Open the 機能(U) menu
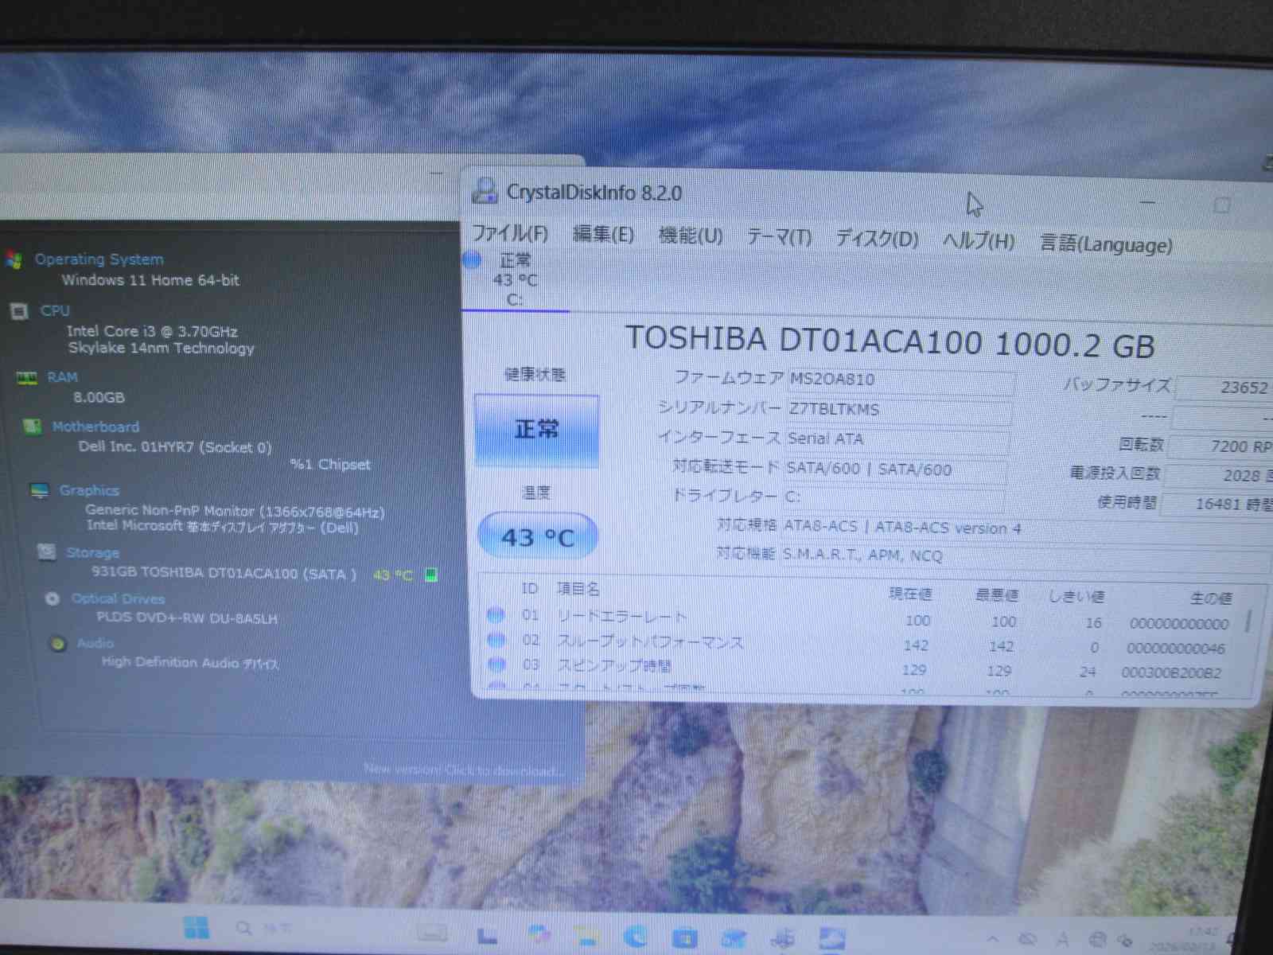Image resolution: width=1273 pixels, height=955 pixels. (x=690, y=236)
